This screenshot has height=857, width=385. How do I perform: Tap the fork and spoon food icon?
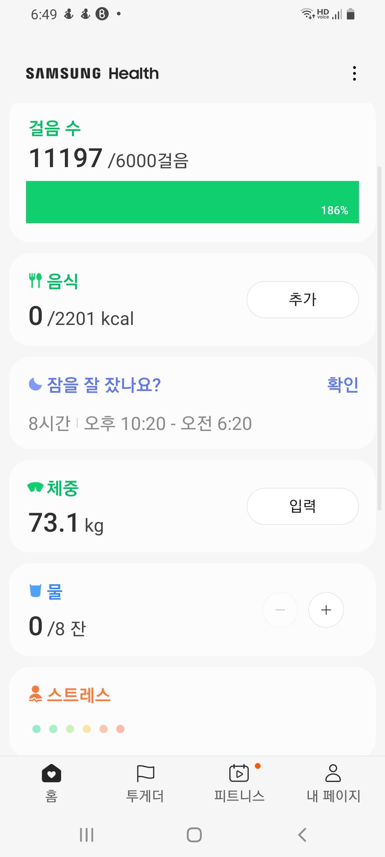[x=35, y=281]
